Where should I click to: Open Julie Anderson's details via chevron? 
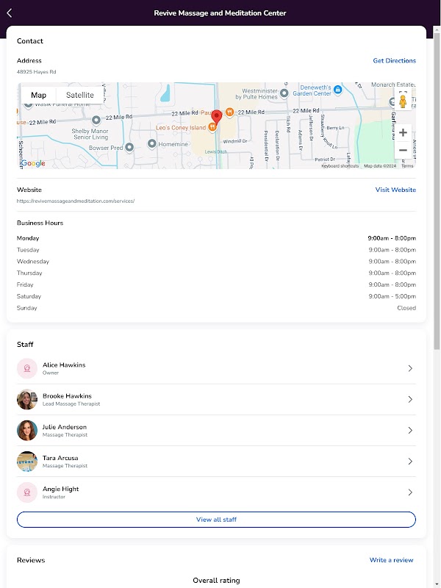[x=410, y=431]
